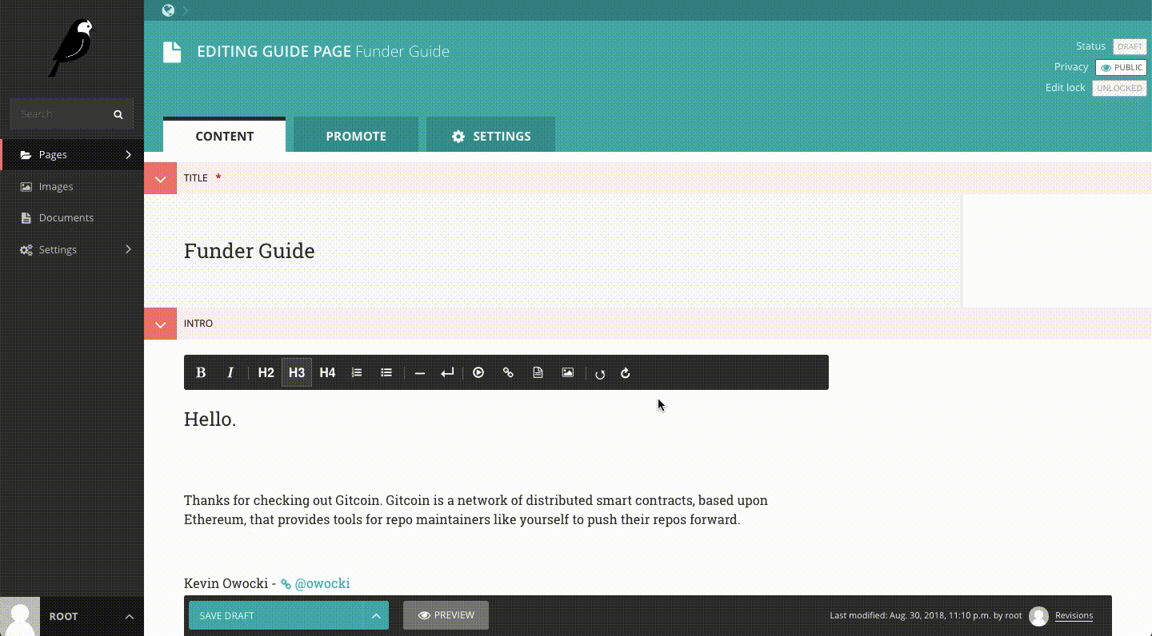Click the Funder Guide title field
1152x636 pixels.
point(552,251)
